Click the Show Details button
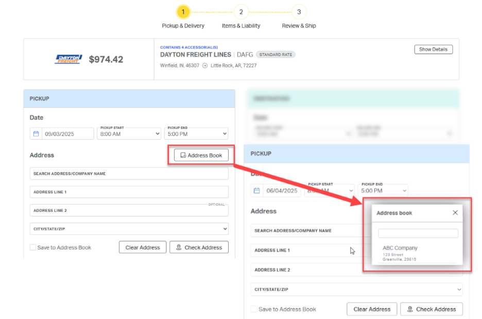This screenshot has height=319, width=482. 433,49
